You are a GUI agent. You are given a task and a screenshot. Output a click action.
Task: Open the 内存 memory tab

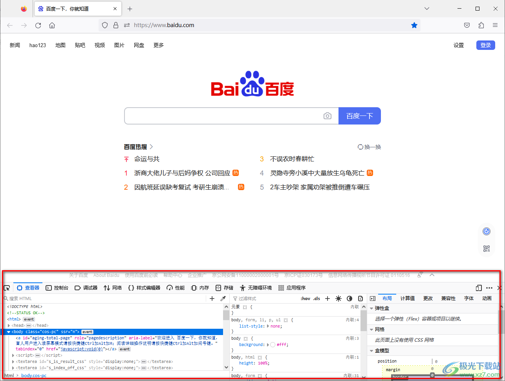click(x=200, y=288)
